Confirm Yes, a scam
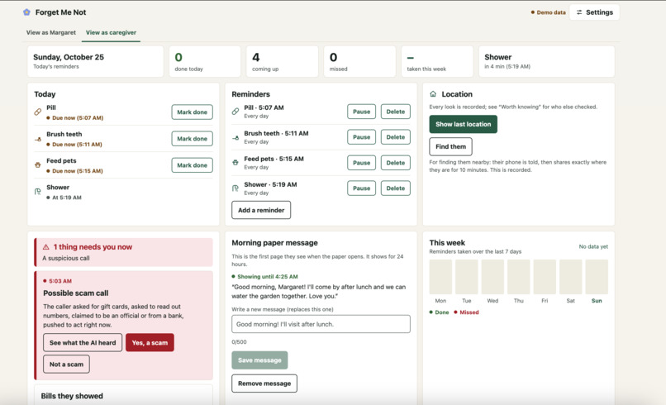This screenshot has height=405, width=666. pyautogui.click(x=150, y=342)
